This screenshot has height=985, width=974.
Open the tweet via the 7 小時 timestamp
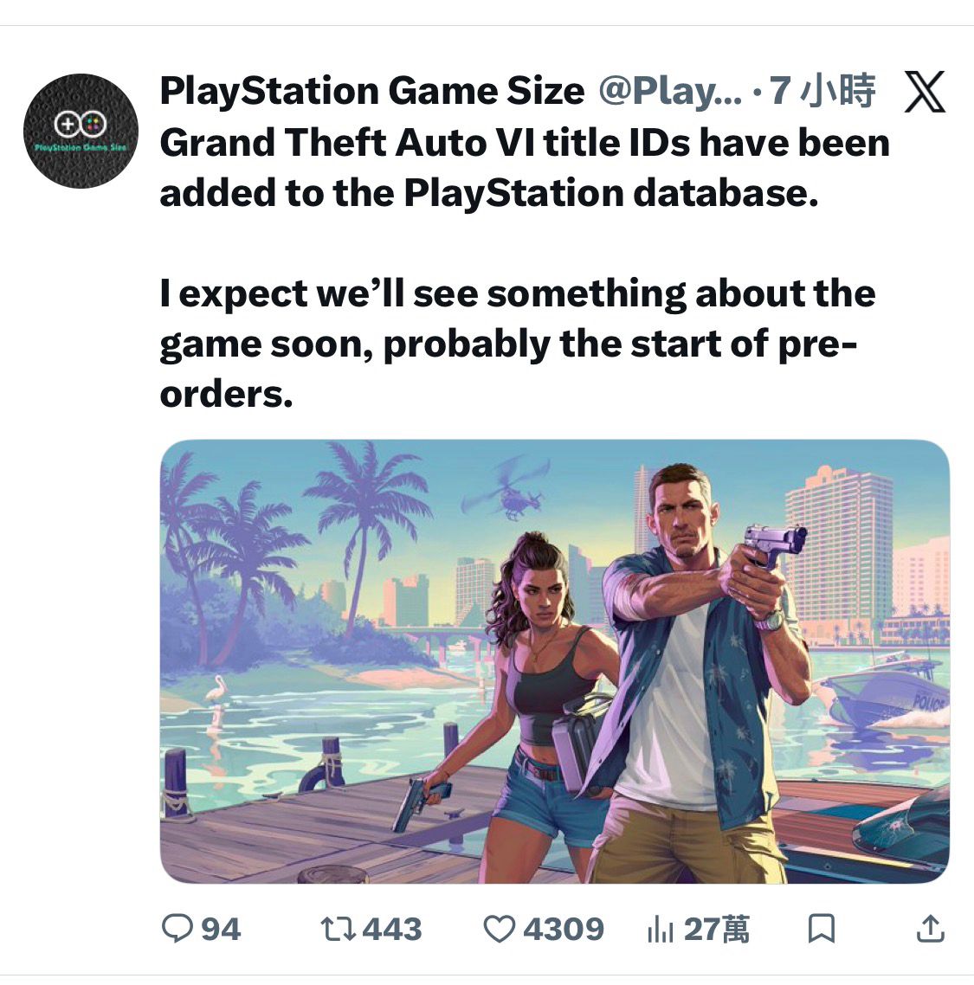823,91
